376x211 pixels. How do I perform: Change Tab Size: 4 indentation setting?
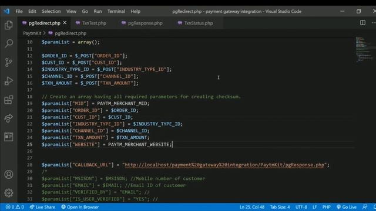point(280,207)
